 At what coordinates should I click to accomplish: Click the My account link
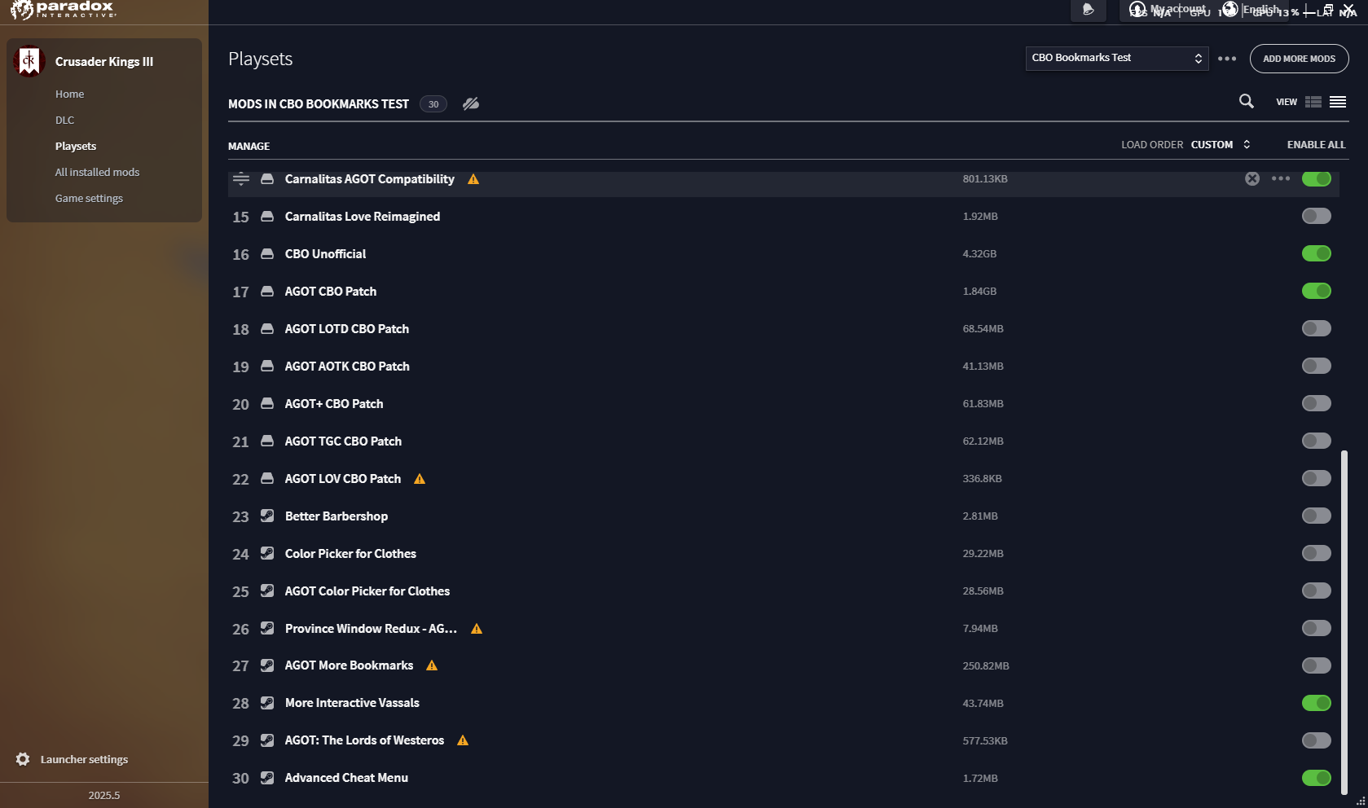coord(1177,9)
